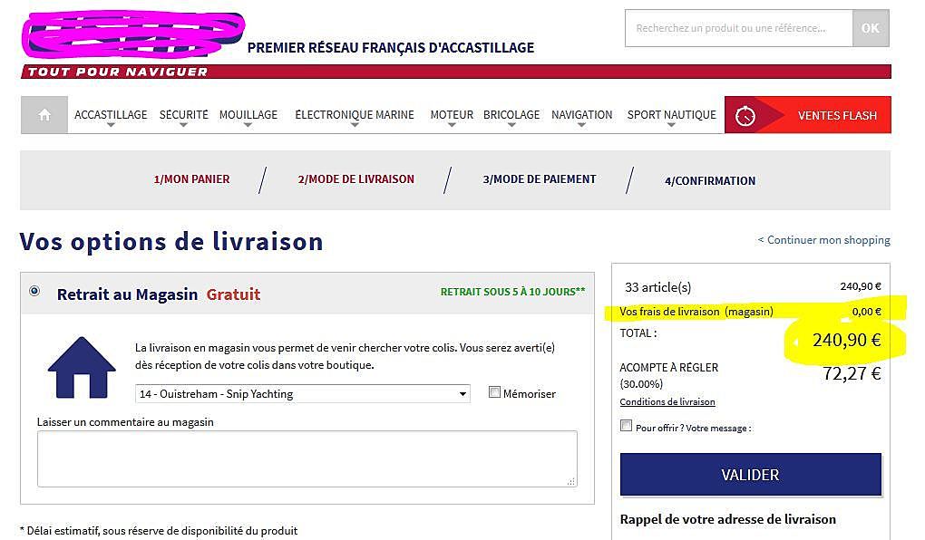
Task: Check the Mémoriser checkbox
Action: point(494,392)
